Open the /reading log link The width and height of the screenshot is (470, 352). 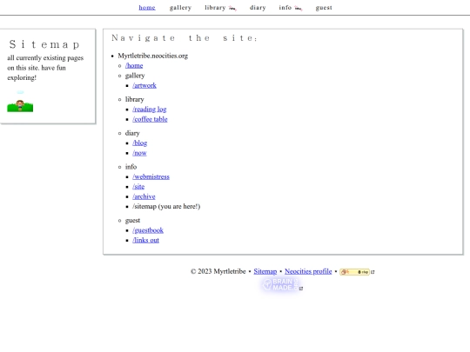click(150, 110)
